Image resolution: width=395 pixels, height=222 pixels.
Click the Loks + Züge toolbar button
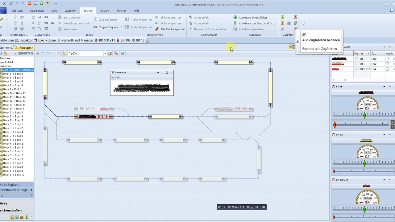(45, 40)
